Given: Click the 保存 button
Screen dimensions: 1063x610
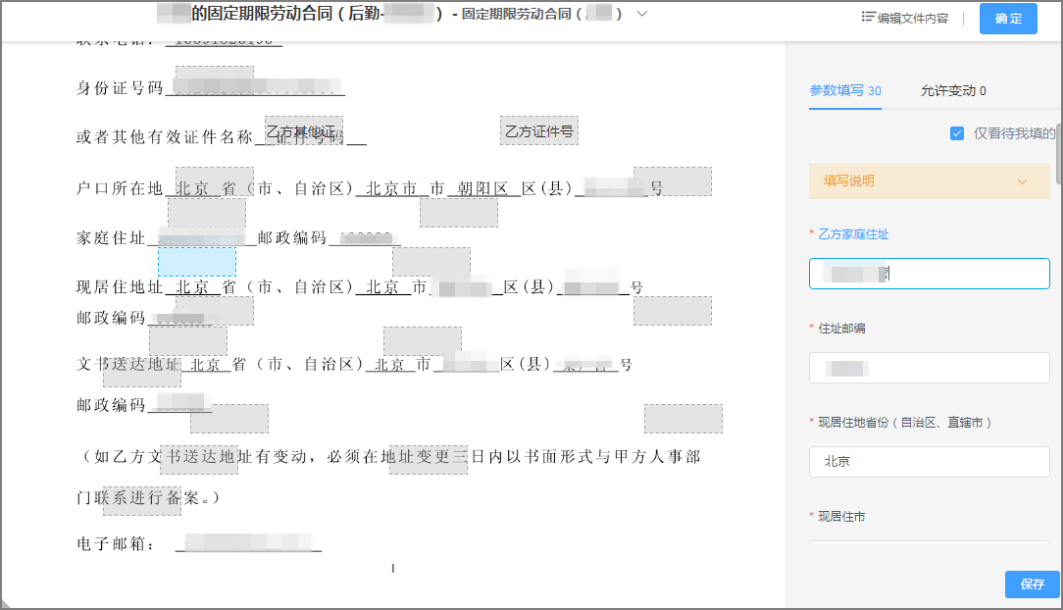Looking at the screenshot, I should tap(1032, 585).
